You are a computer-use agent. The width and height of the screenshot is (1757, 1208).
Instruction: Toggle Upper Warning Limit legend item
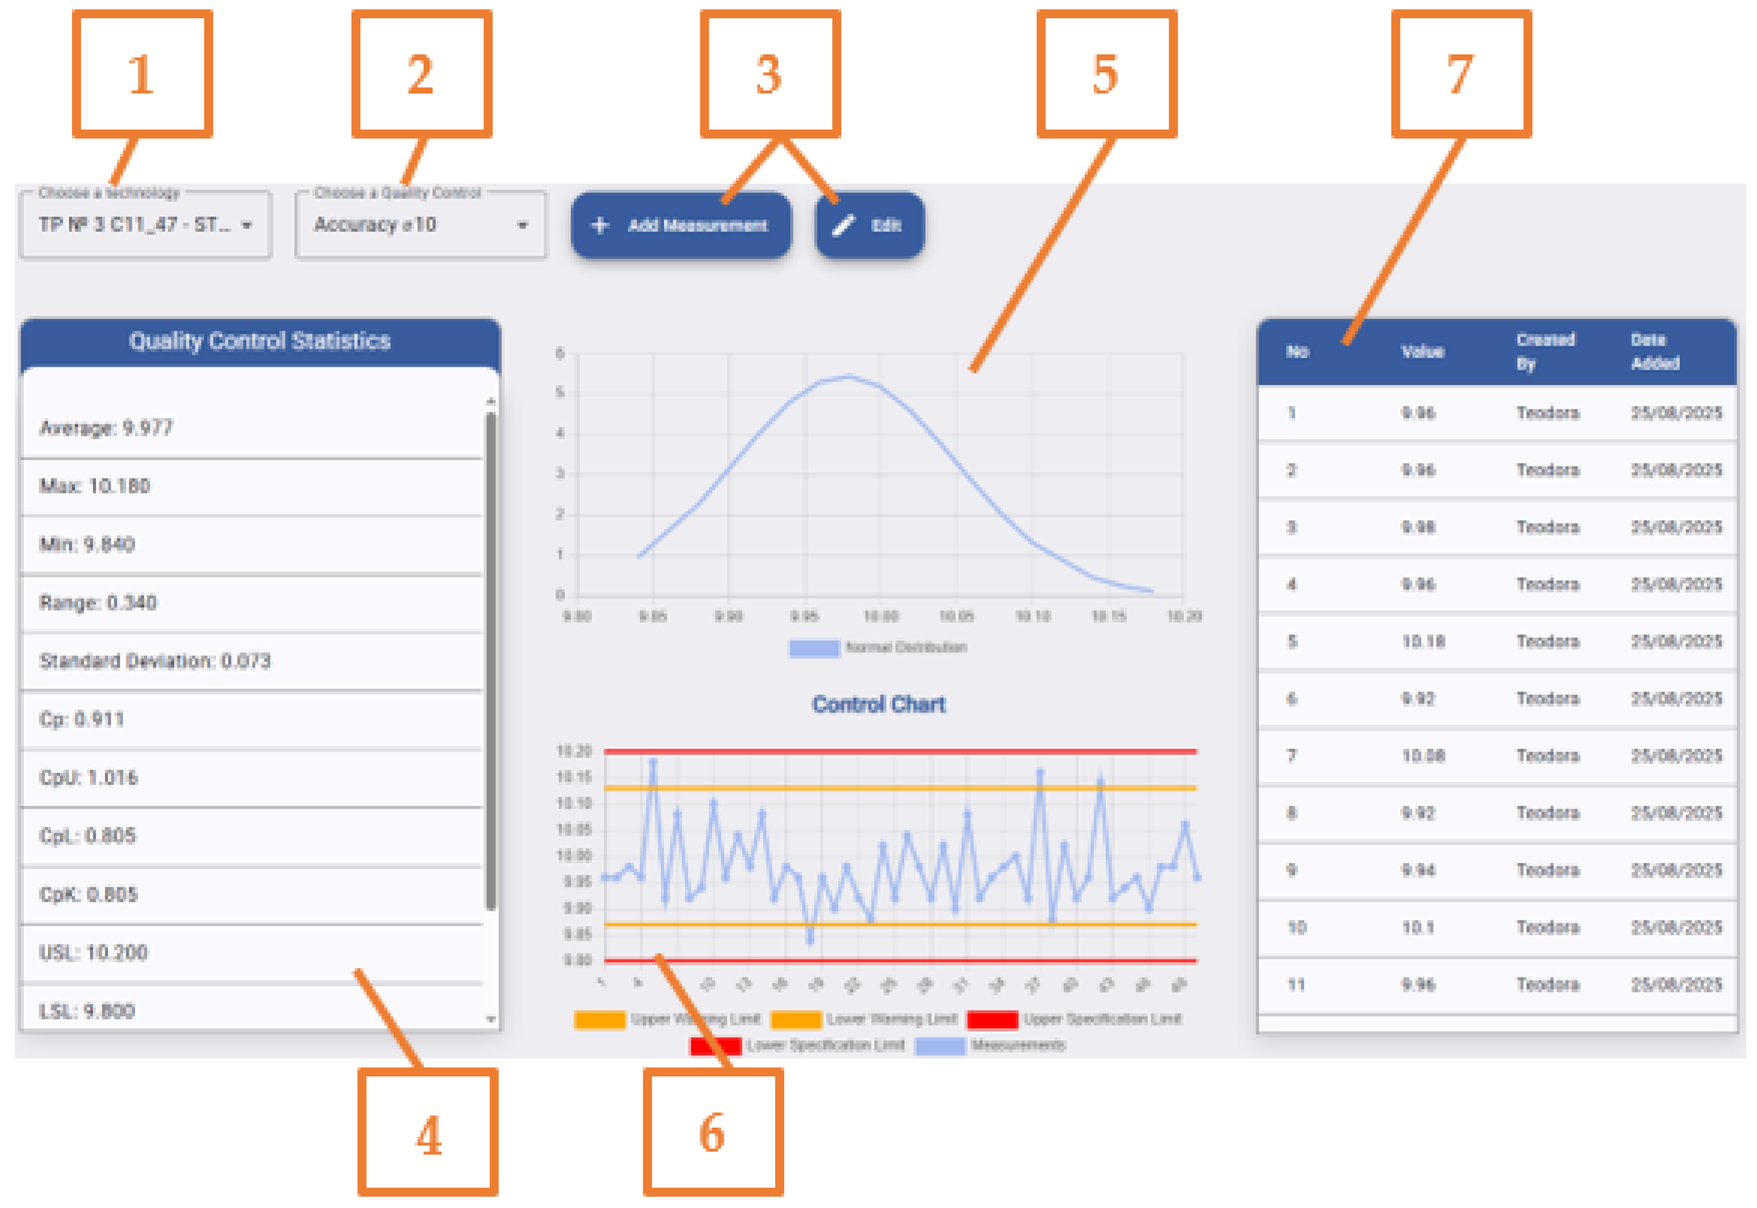click(x=600, y=1021)
